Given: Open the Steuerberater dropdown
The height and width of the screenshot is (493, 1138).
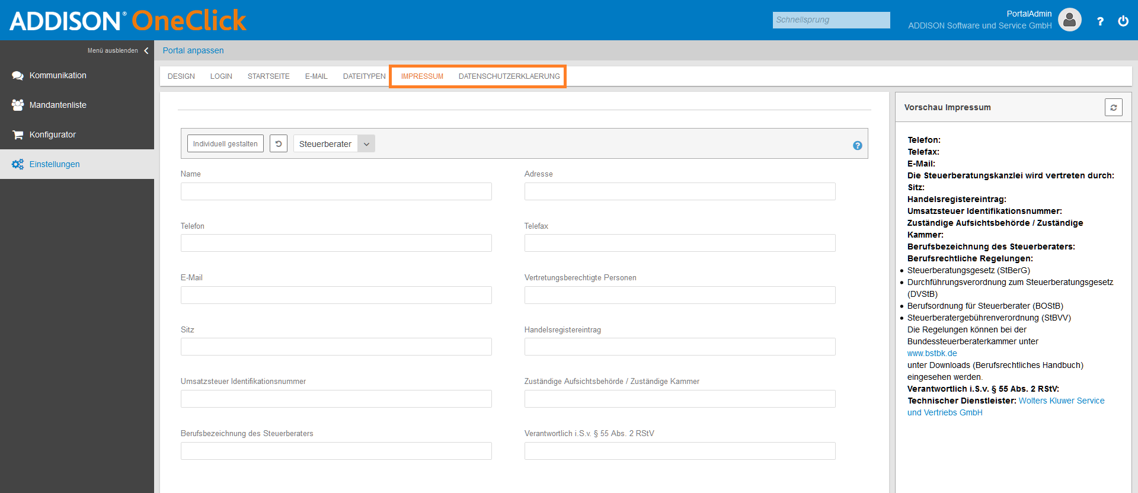Looking at the screenshot, I should tap(334, 143).
